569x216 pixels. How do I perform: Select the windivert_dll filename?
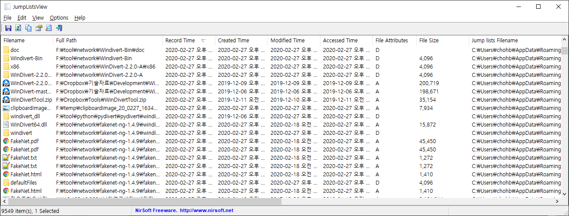point(25,117)
